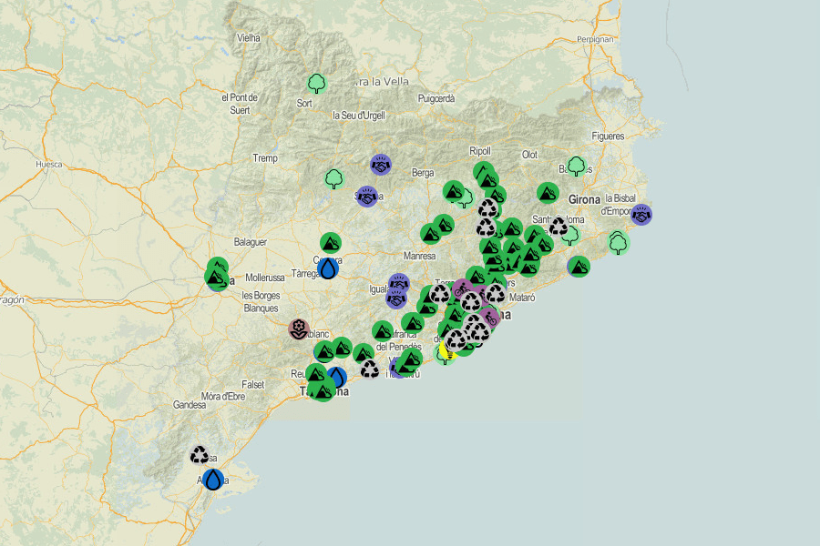Select the water drop marker near Tarragona
The width and height of the screenshot is (820, 546).
coord(336,377)
